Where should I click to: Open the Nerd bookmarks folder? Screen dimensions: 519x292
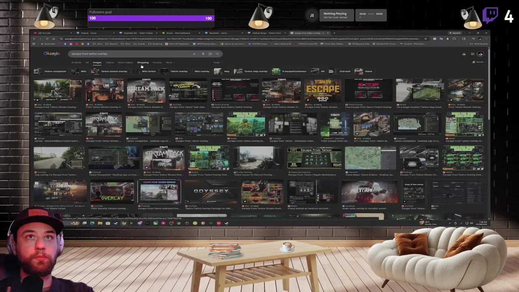(98, 44)
